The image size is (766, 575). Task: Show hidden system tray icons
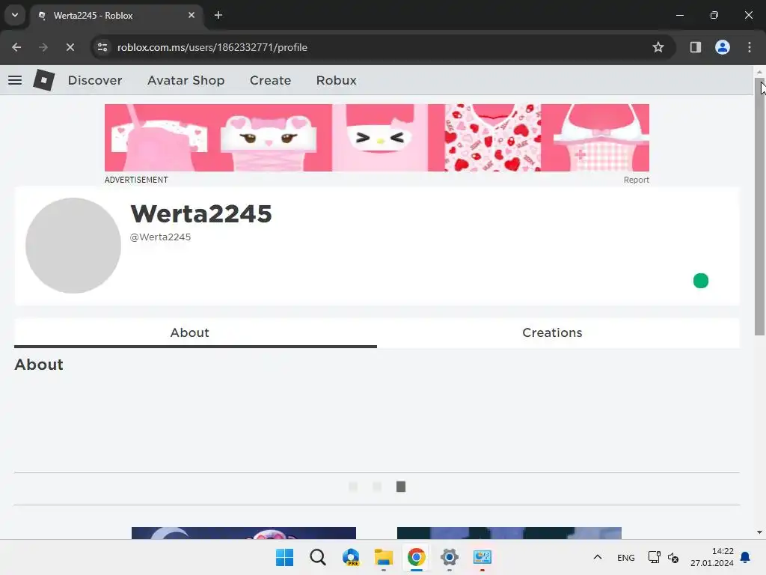[598, 557]
